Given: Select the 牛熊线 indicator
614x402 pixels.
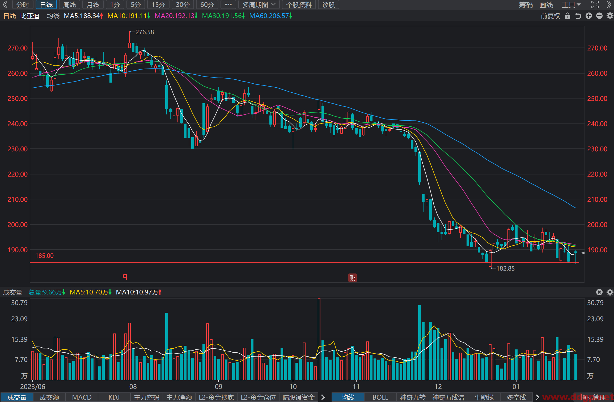Looking at the screenshot, I should [484, 397].
